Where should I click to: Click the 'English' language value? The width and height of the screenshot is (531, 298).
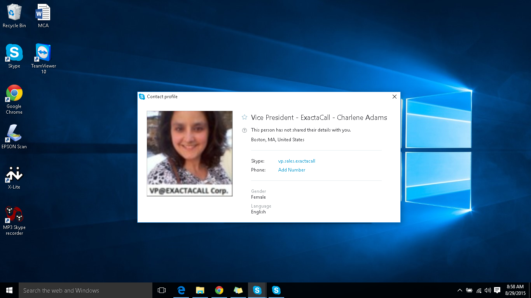point(259,212)
